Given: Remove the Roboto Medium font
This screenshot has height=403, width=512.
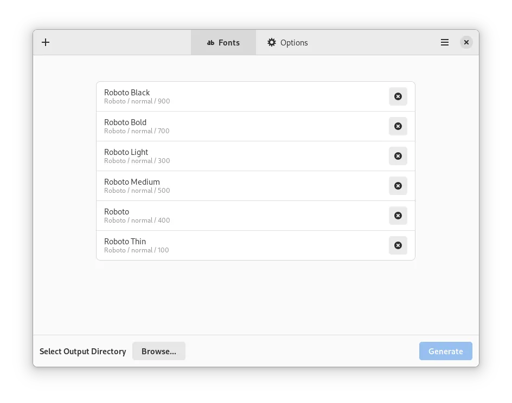Looking at the screenshot, I should [x=398, y=186].
